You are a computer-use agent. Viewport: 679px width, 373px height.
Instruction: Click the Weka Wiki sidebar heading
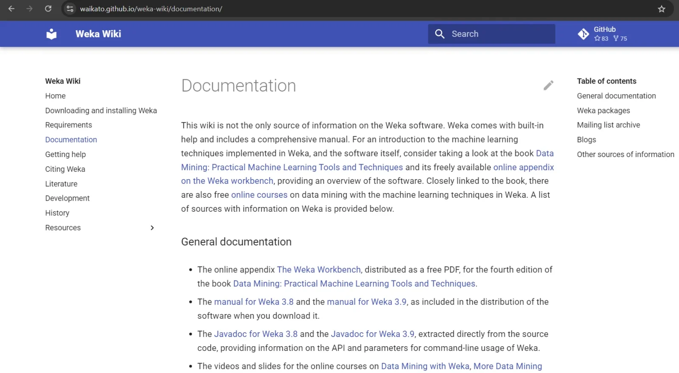click(63, 81)
